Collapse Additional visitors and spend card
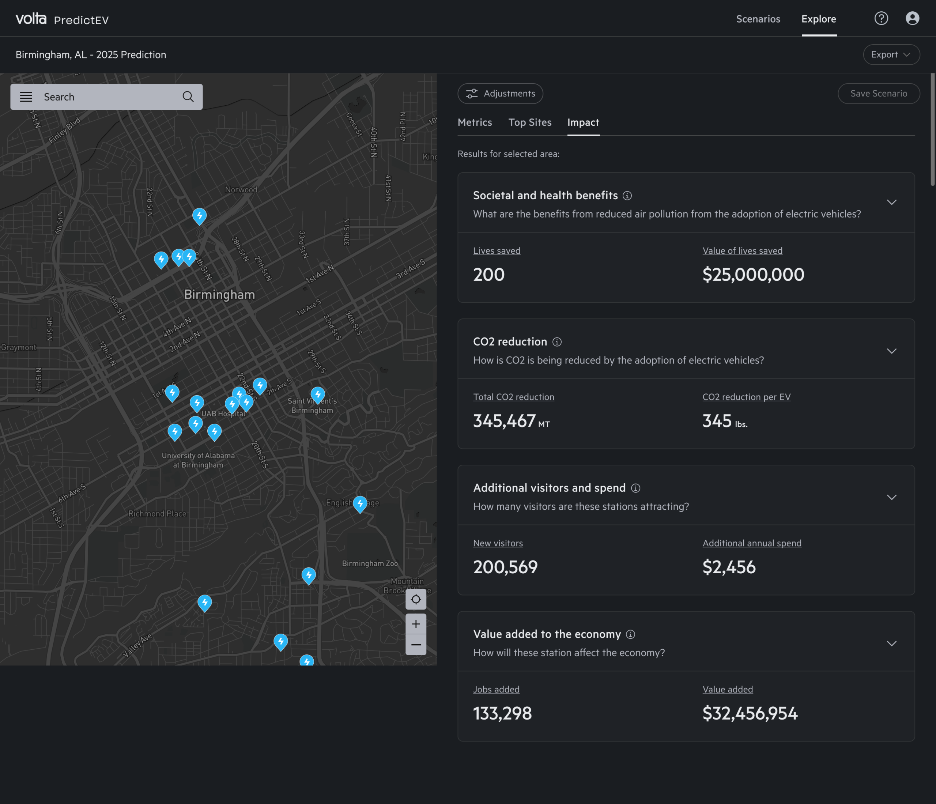936x804 pixels. tap(891, 497)
